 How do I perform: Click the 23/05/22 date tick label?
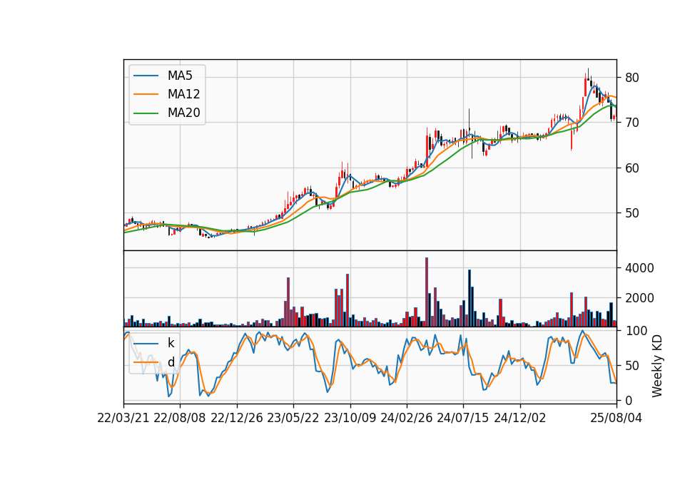[x=293, y=418]
